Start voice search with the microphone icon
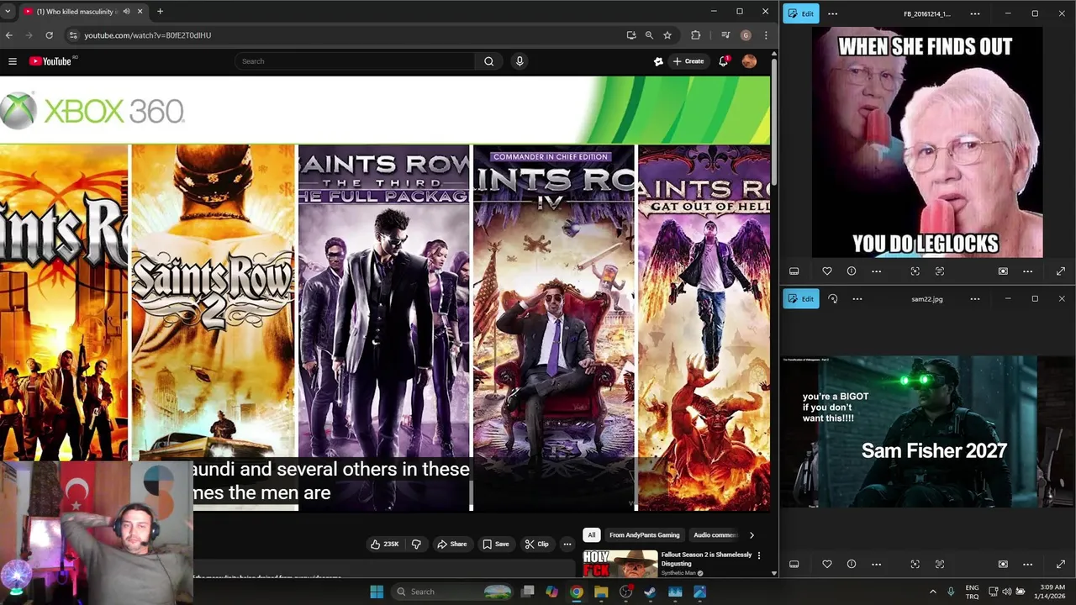Viewport: 1076px width, 605px height. pos(520,61)
